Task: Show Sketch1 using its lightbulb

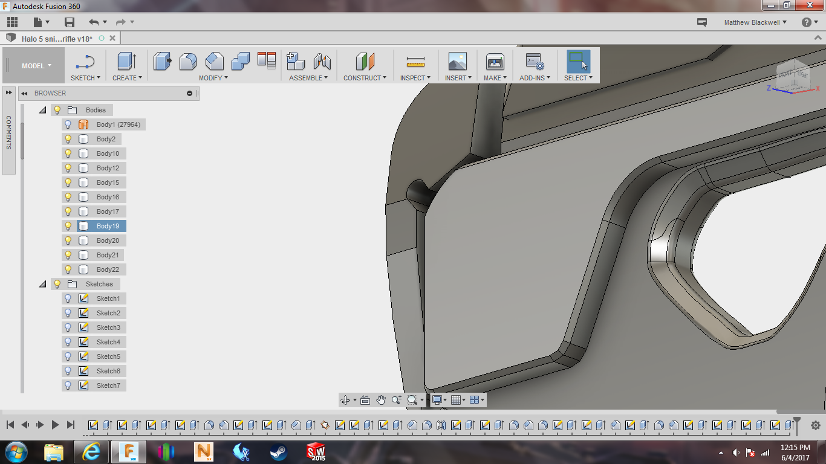Action: [x=68, y=298]
